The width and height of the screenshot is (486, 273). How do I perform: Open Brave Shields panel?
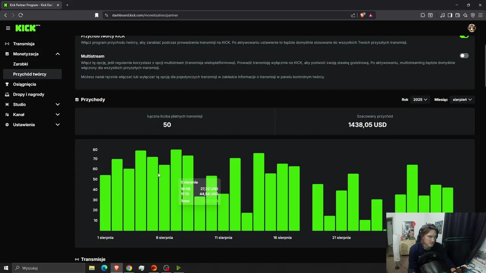tap(363, 15)
